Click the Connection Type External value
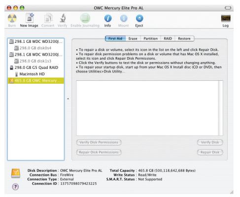240x197 pixels. pos(67,179)
